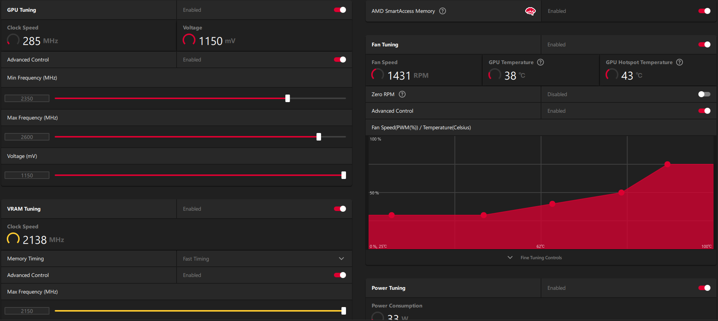This screenshot has width=718, height=321.
Task: Disable the Power Tuning toggle
Action: click(704, 288)
